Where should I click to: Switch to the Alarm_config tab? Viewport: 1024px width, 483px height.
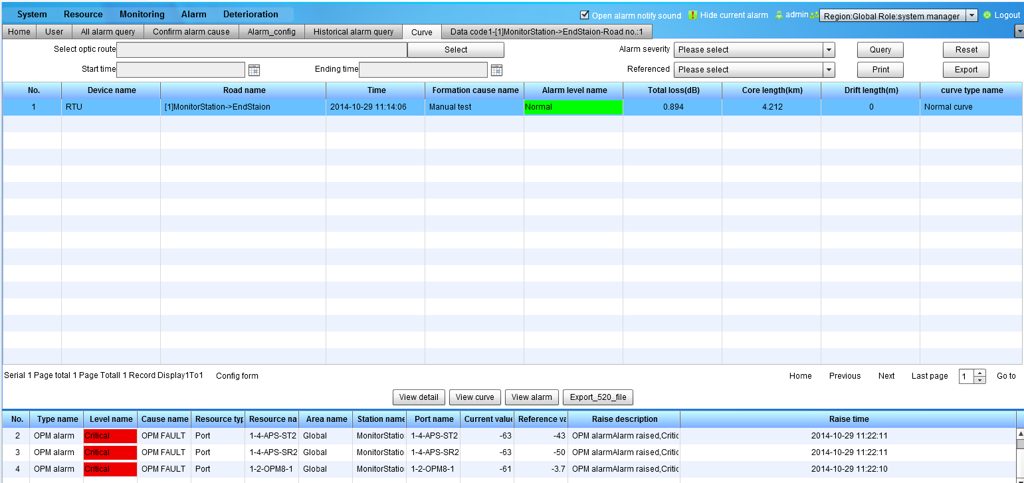pos(272,31)
